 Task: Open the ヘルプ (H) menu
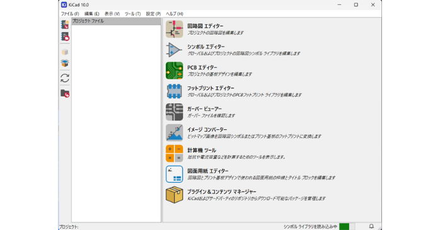(175, 14)
